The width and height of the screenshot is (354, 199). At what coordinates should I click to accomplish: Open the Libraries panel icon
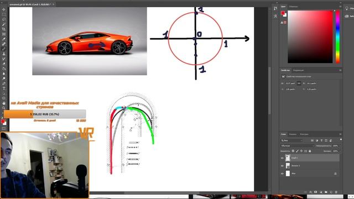[347, 16]
